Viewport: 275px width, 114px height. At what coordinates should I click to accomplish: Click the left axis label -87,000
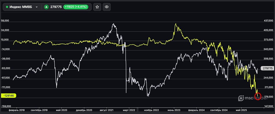5,78
